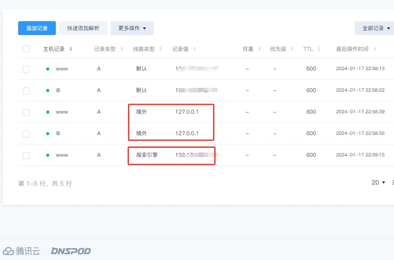Expand the 全部记录 filter dropdown
Viewport: 394px width, 260px height.
pos(376,28)
